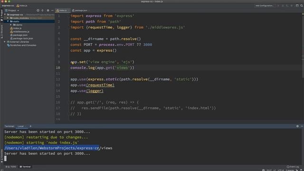Hide the terminal panel with minus icon

tap(302, 126)
